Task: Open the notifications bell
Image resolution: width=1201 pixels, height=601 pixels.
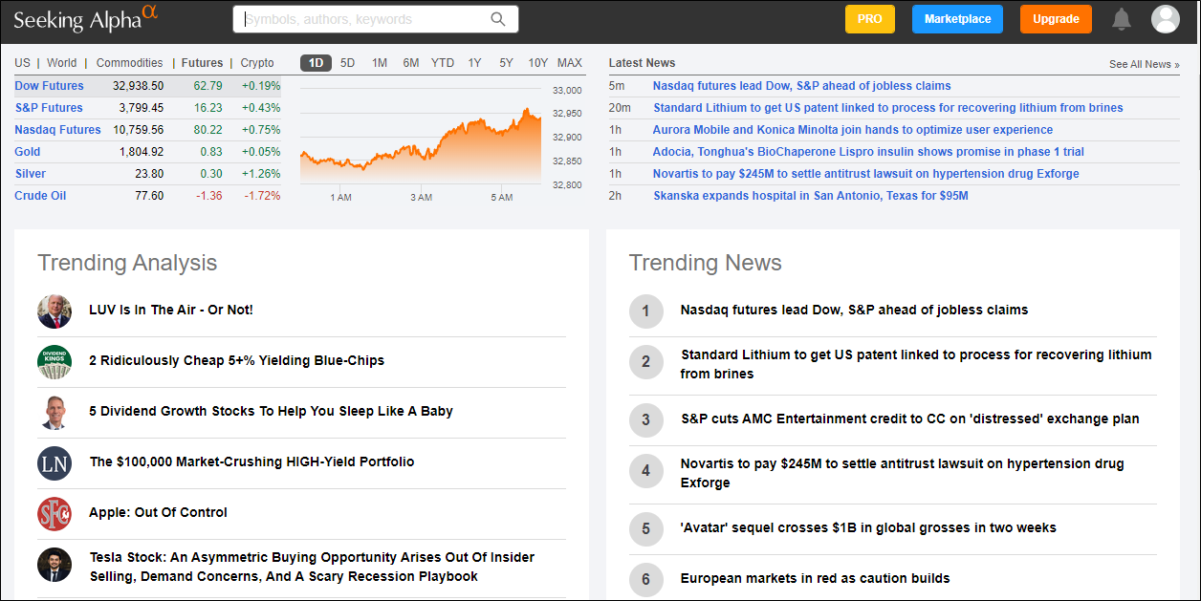Action: coord(1122,19)
